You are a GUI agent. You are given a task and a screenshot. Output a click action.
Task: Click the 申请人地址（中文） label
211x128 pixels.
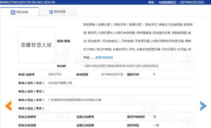[31, 100]
